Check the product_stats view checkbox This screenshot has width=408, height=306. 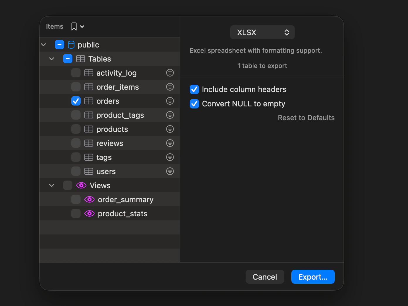[x=76, y=213]
